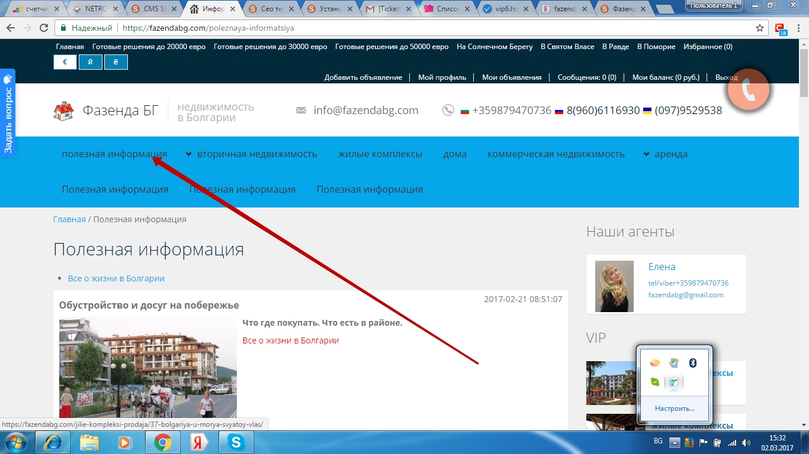Screen dimensions: 809x454
Task: Open the [Ticket Gmail tab
Action: click(389, 9)
